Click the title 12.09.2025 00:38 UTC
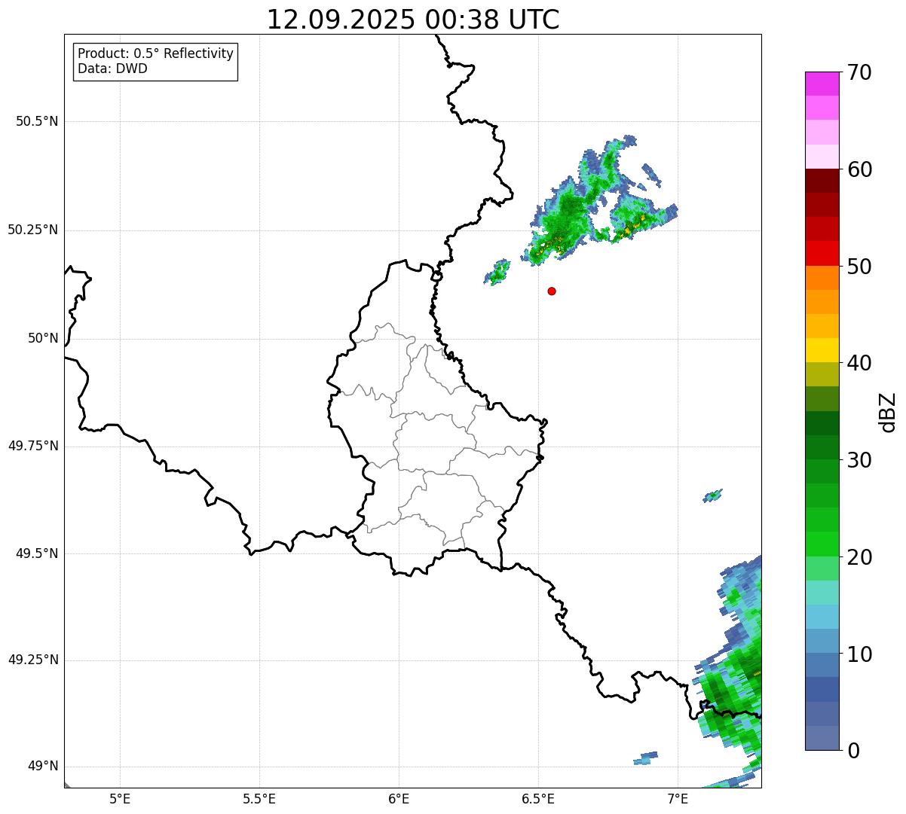This screenshot has height=814, width=906. [413, 19]
